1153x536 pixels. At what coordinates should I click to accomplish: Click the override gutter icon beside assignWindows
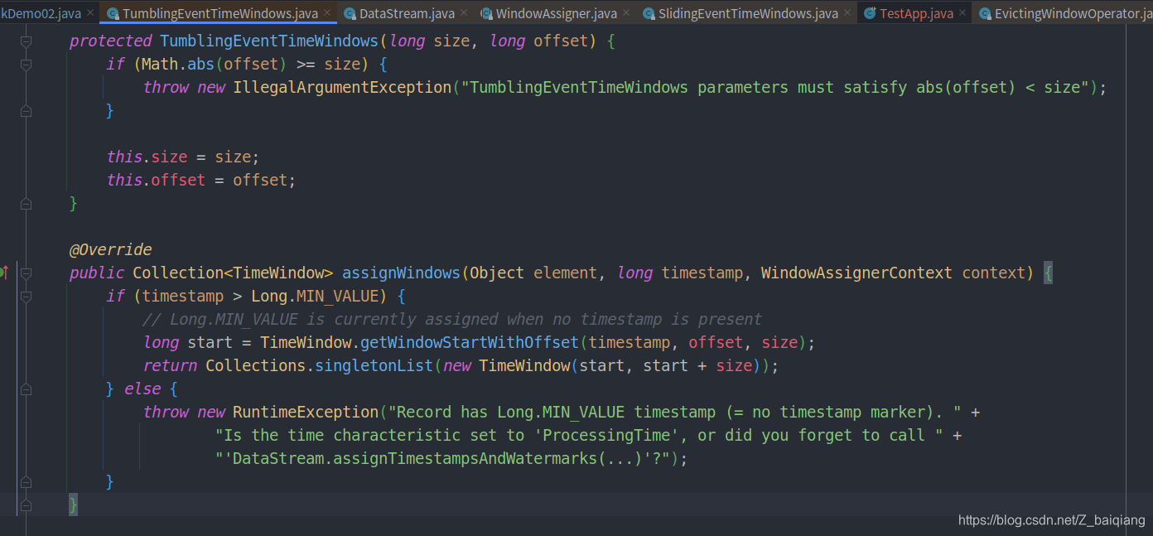(x=4, y=272)
